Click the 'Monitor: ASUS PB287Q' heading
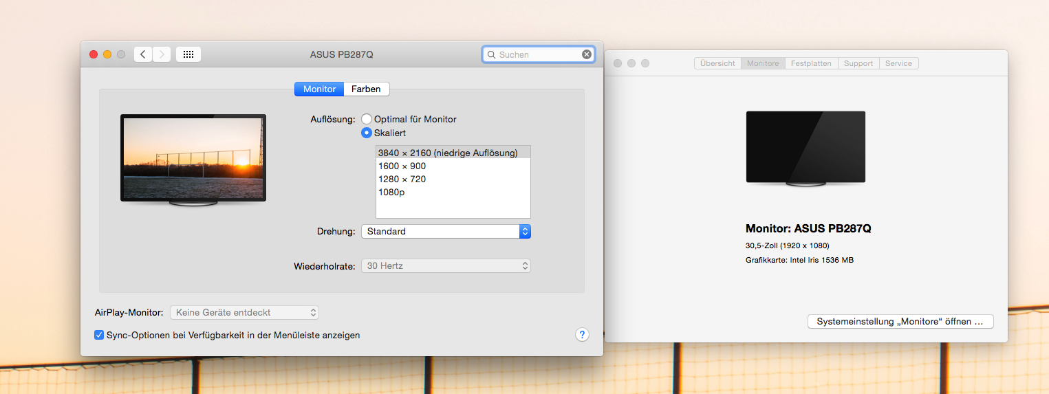Screen dimensions: 1049x394 tap(808, 228)
